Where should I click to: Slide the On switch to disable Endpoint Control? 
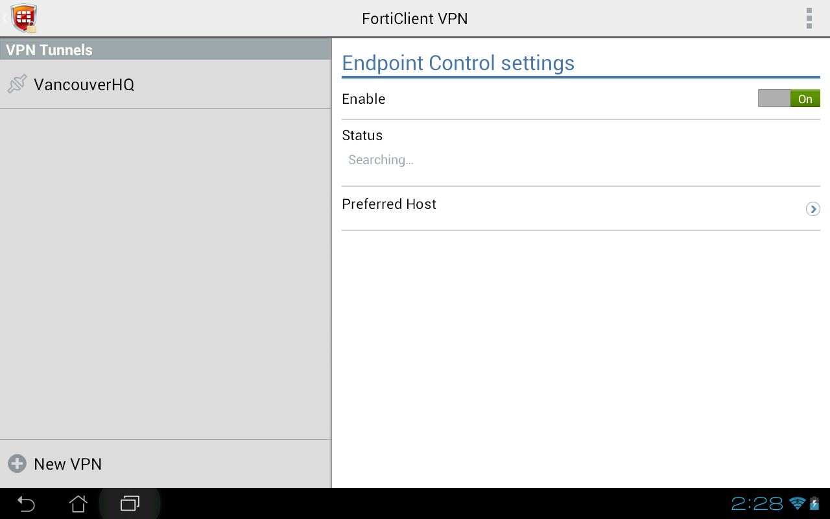[x=788, y=98]
